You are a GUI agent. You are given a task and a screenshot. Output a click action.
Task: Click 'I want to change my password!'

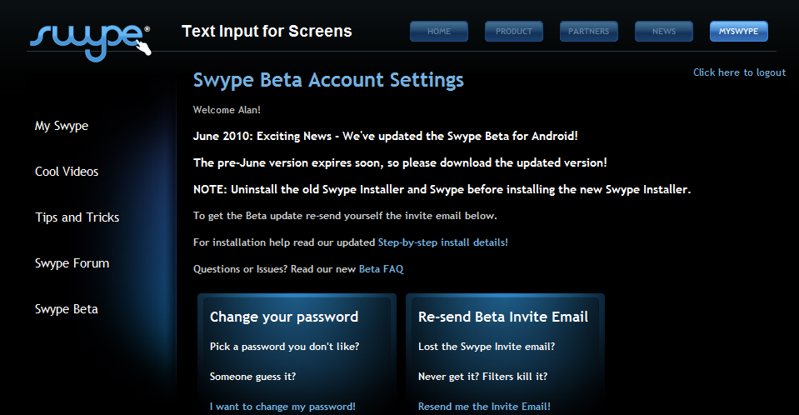click(x=282, y=407)
